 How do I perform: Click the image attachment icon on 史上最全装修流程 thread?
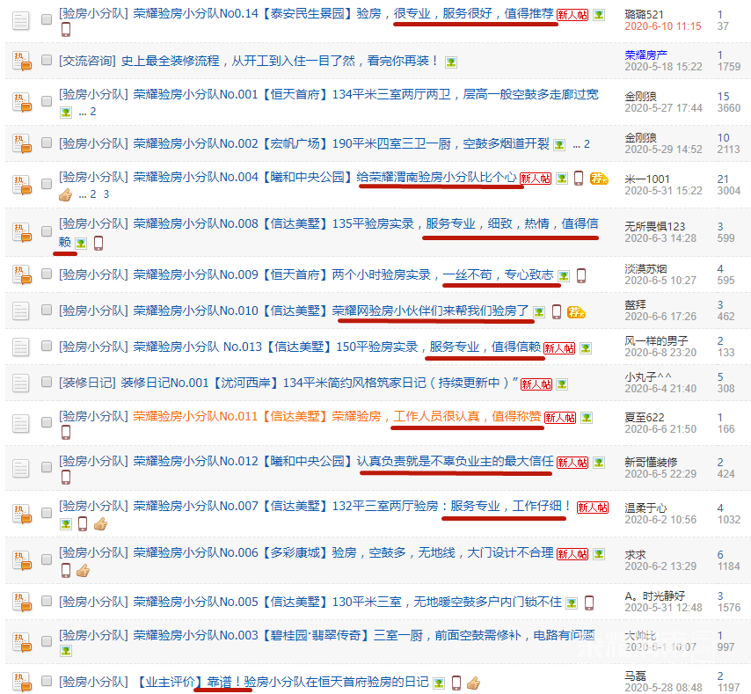(451, 62)
